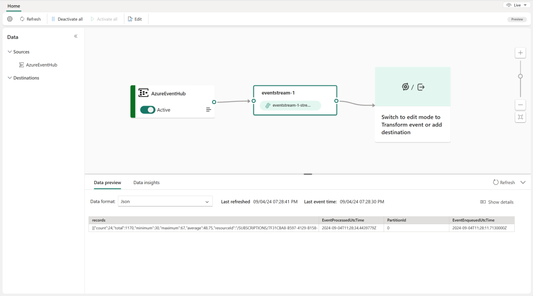This screenshot has height=296, width=533.
Task: Zoom in the canvas with plus button
Action: (521, 53)
